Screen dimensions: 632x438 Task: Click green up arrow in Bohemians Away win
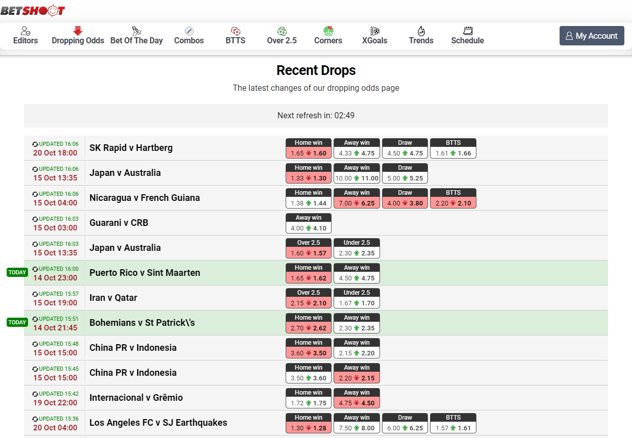[357, 328]
